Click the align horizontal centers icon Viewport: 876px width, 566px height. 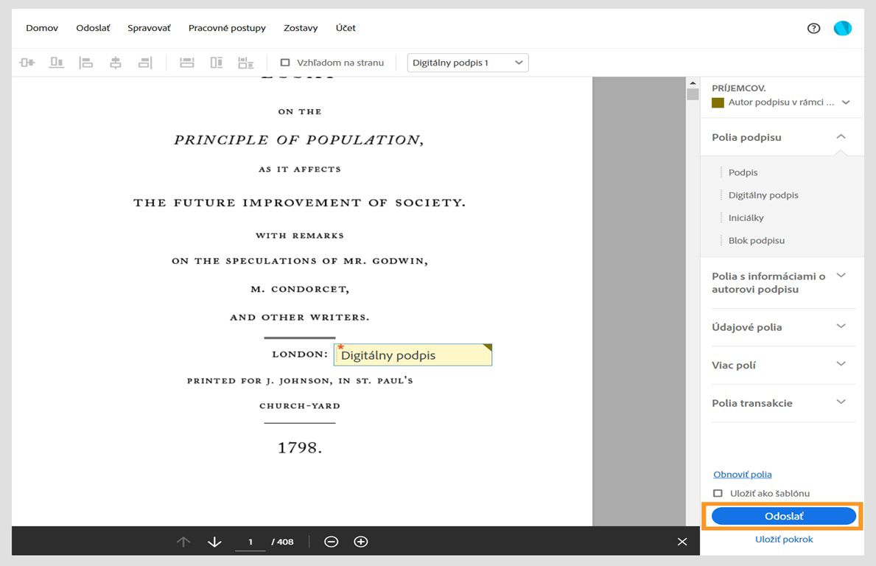[x=116, y=63]
